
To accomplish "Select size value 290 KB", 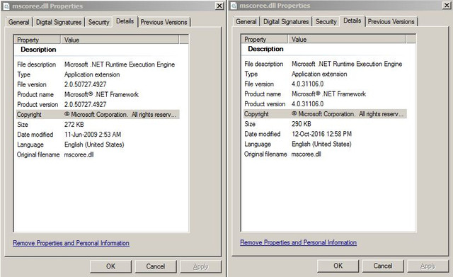I will (302, 124).
